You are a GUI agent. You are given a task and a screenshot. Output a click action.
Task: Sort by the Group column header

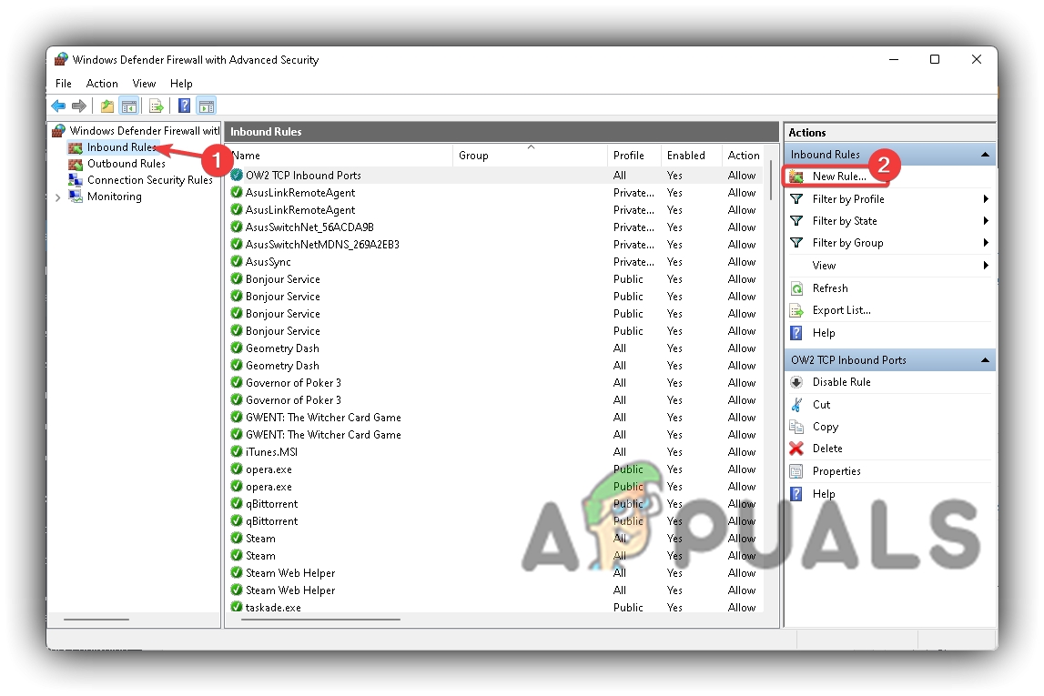pyautogui.click(x=530, y=155)
